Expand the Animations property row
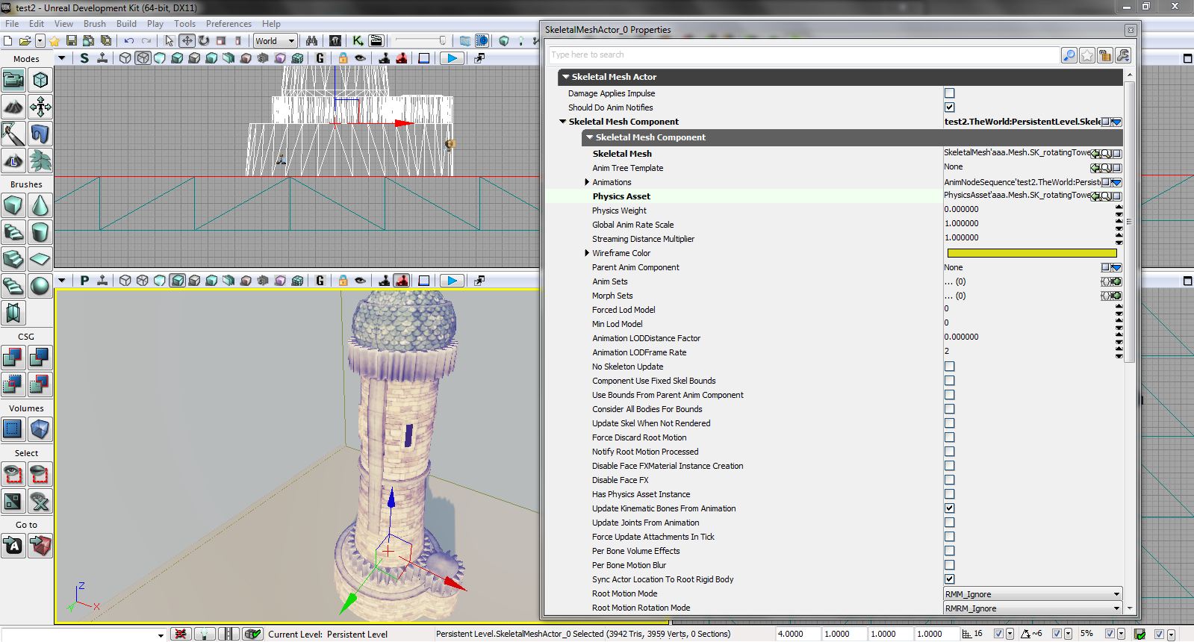 (587, 182)
